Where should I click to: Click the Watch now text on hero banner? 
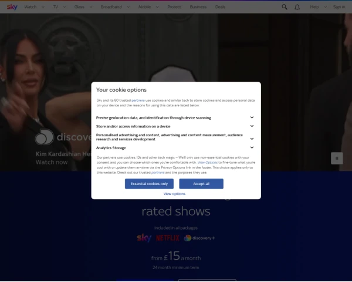coord(52,162)
